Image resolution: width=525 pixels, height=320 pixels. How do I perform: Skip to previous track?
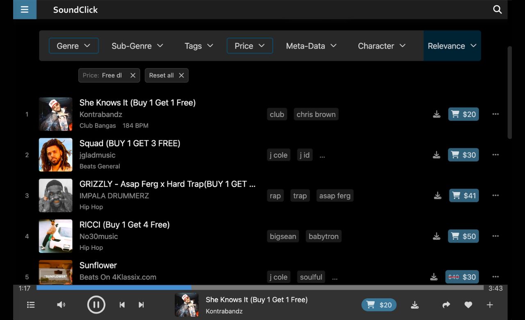pyautogui.click(x=122, y=305)
